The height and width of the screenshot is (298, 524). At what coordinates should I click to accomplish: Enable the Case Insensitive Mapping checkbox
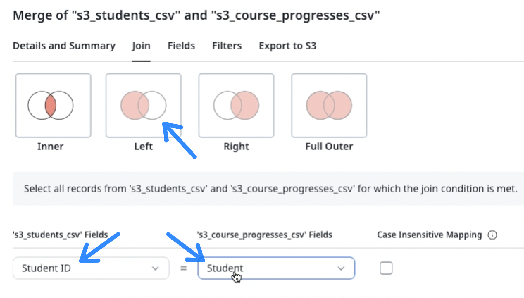[386, 268]
